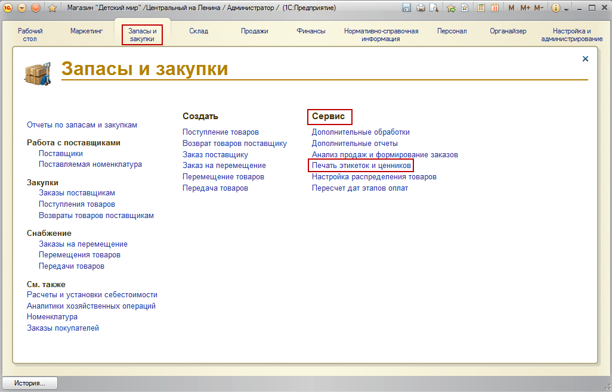Viewport: 612px width, 392px height.
Task: Open the calendar icon in title bar
Action: coord(495,8)
